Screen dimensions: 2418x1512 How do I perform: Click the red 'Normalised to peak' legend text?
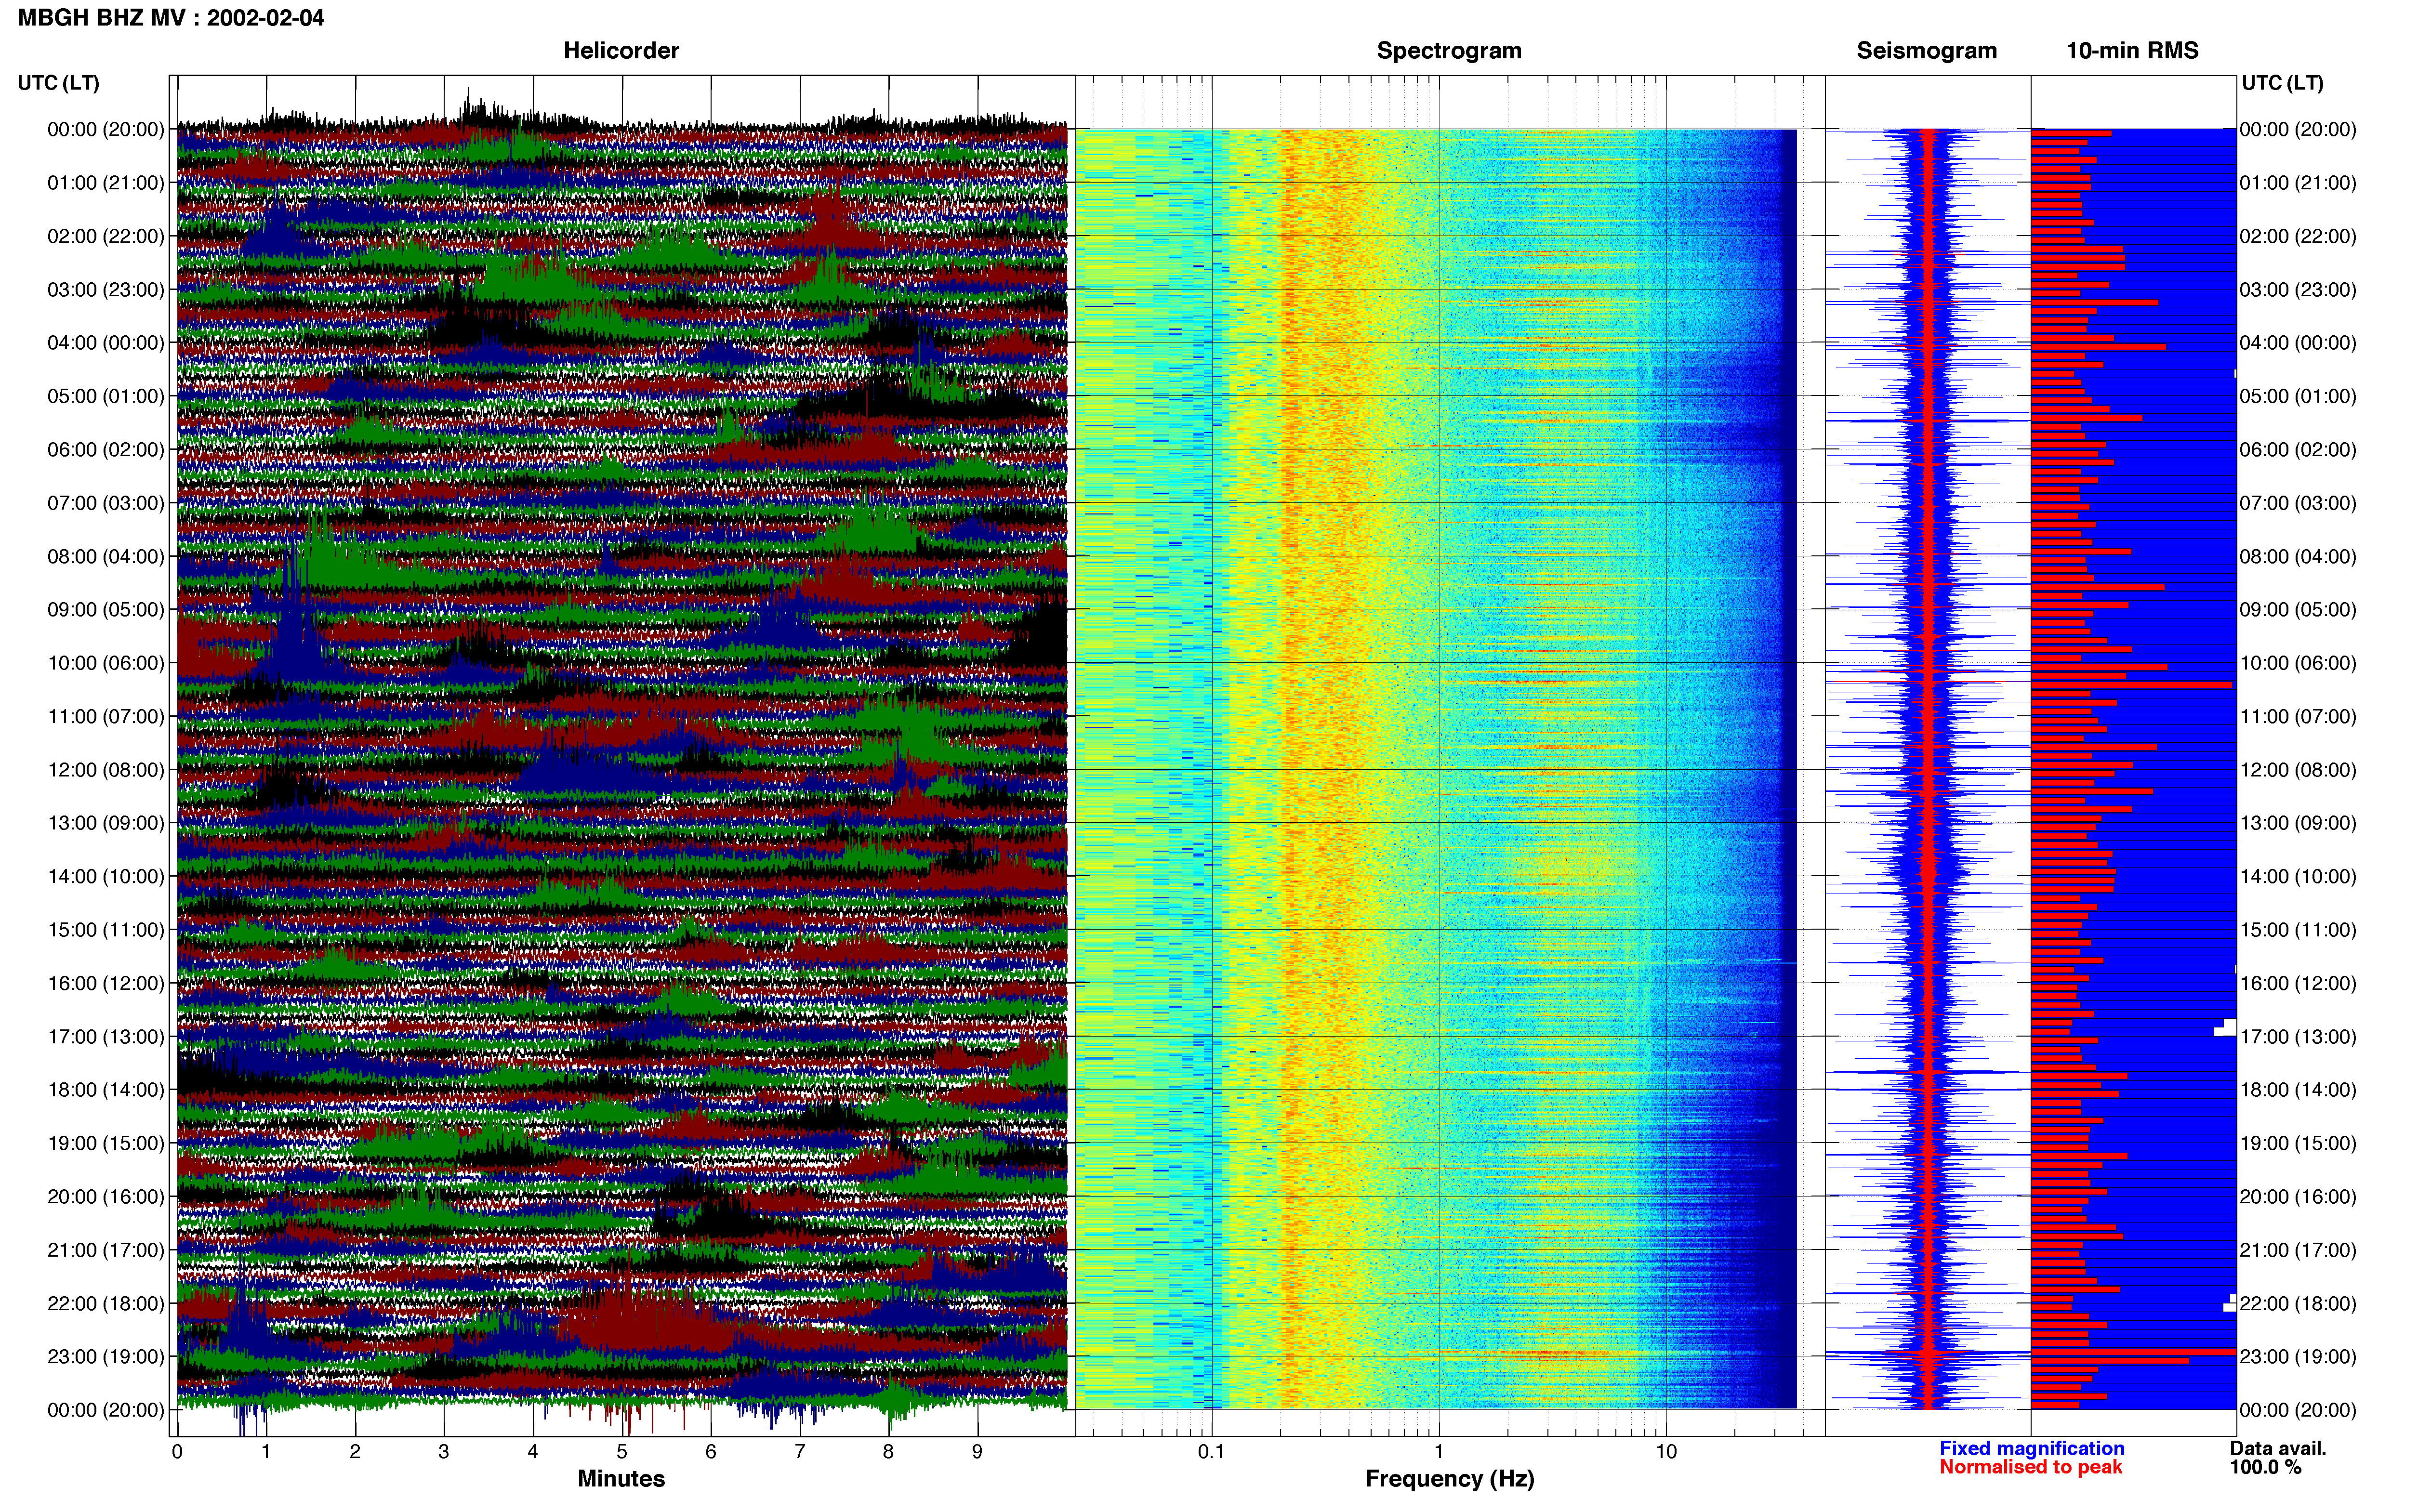(2030, 1467)
